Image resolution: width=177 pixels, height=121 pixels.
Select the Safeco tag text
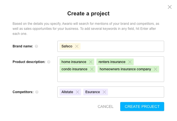pos(67,46)
